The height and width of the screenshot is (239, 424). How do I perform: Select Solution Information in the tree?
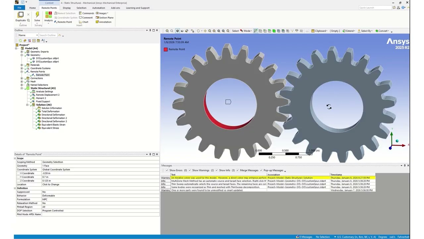(51, 108)
